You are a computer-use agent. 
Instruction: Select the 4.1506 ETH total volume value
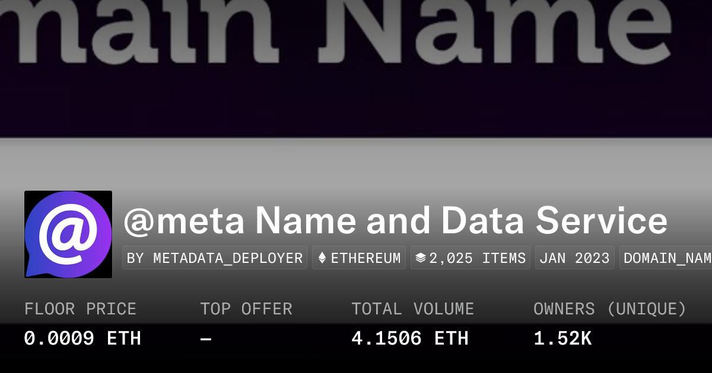click(x=410, y=339)
